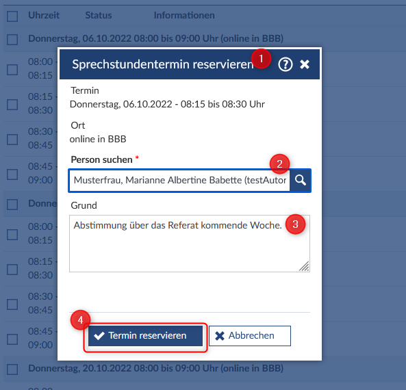Confirm with the Termin reservieren button

coord(145,336)
